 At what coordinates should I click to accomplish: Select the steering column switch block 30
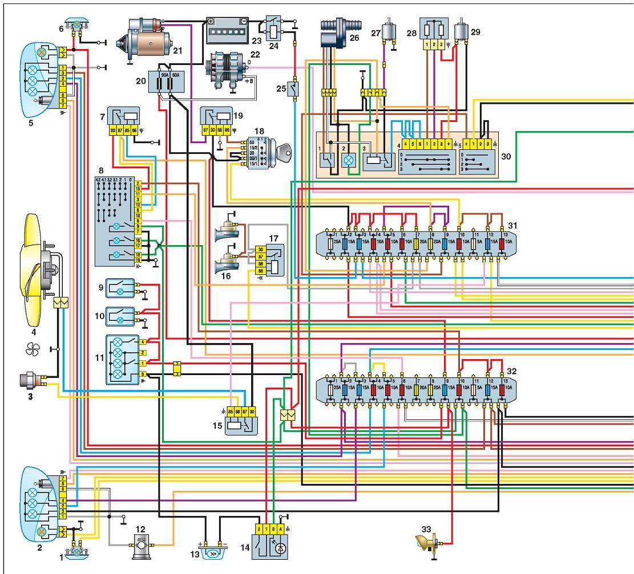click(x=407, y=154)
